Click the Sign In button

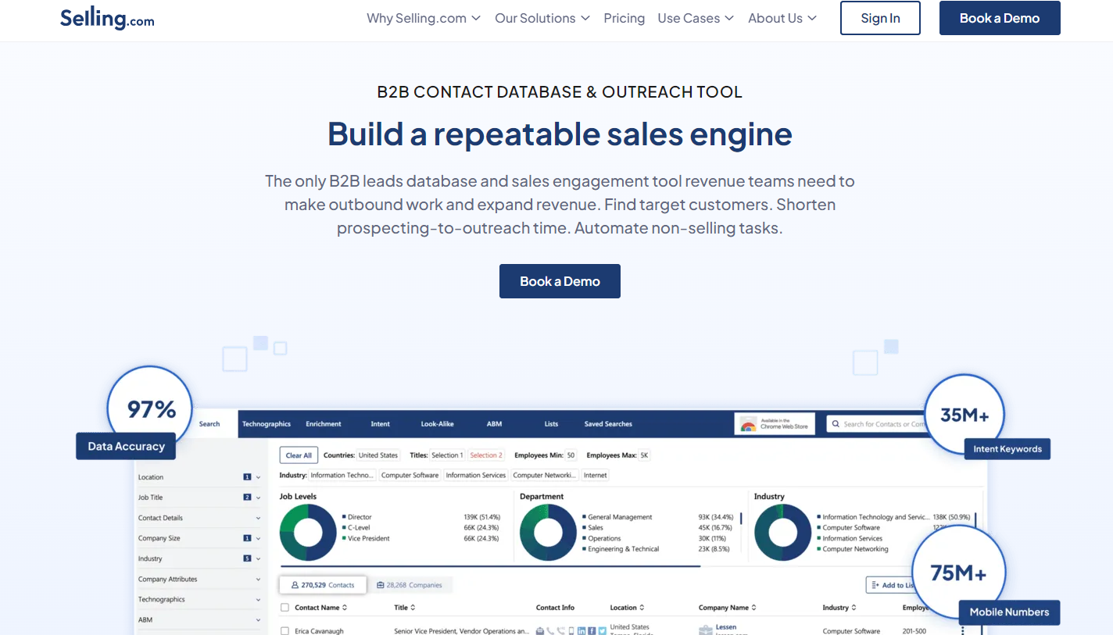click(880, 18)
